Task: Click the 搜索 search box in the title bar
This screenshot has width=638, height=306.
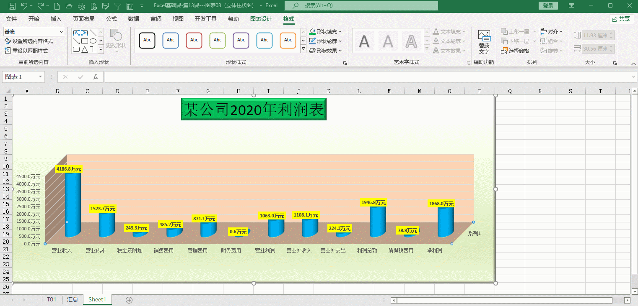Action: pyautogui.click(x=361, y=6)
